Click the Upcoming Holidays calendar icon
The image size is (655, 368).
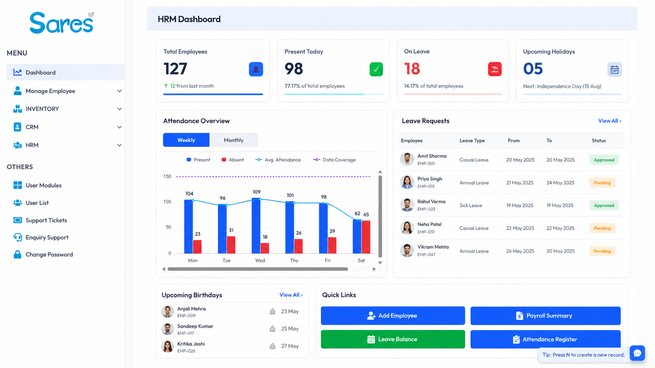coord(614,70)
